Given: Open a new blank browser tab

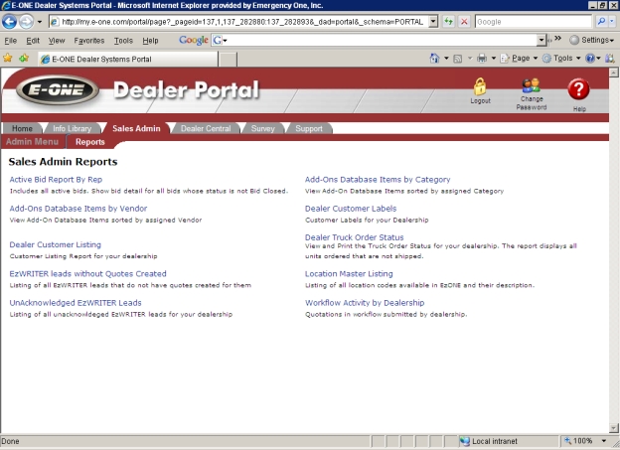Looking at the screenshot, I should click(x=228, y=60).
